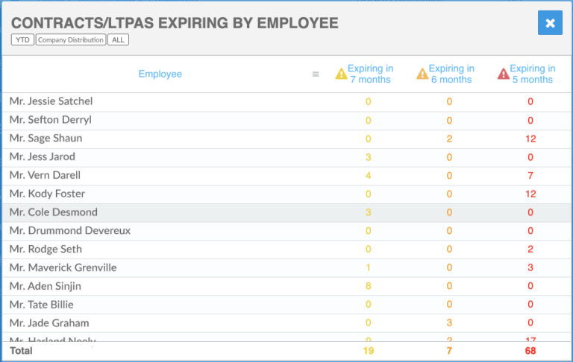573x362 pixels.
Task: Select the Company Distribution filter tag
Action: pos(71,39)
